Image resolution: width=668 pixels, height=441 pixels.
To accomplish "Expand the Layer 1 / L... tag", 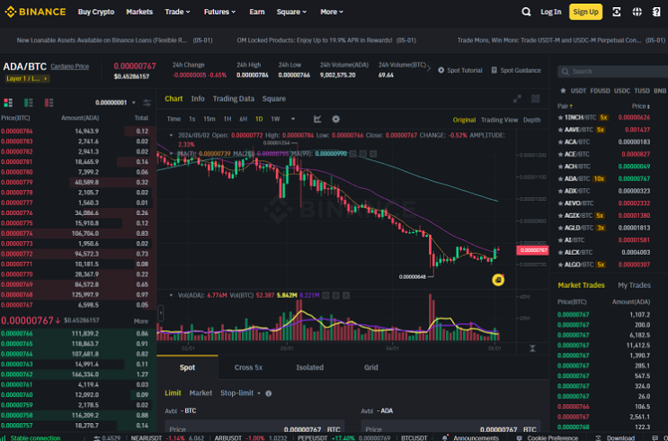I will (28, 79).
